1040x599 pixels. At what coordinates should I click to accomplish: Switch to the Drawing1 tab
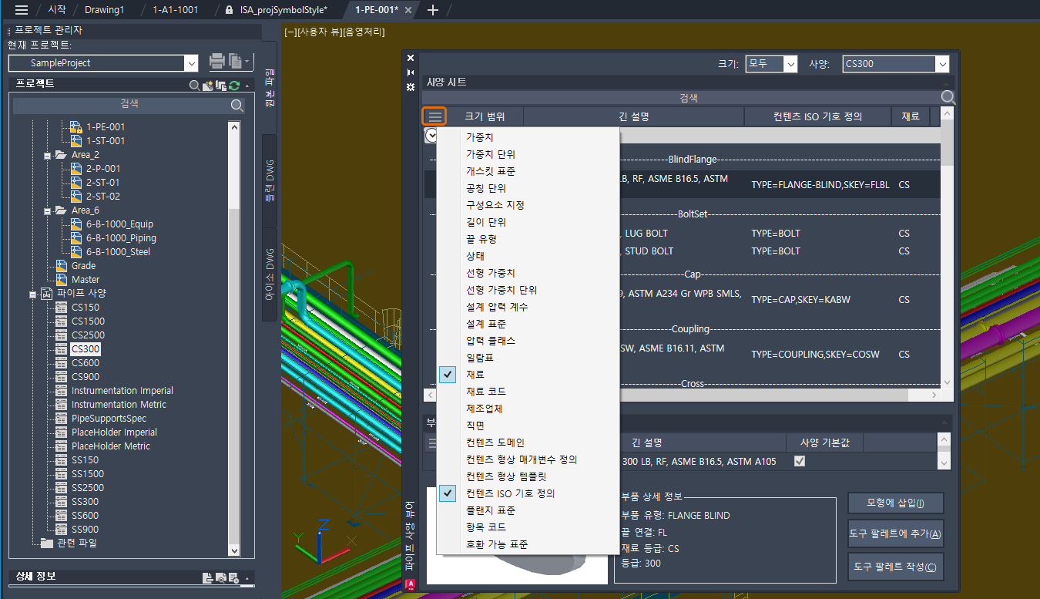coord(105,10)
